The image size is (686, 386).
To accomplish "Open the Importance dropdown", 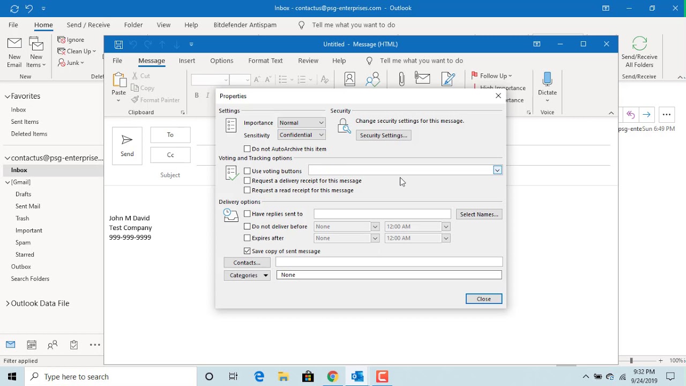I will (x=302, y=123).
